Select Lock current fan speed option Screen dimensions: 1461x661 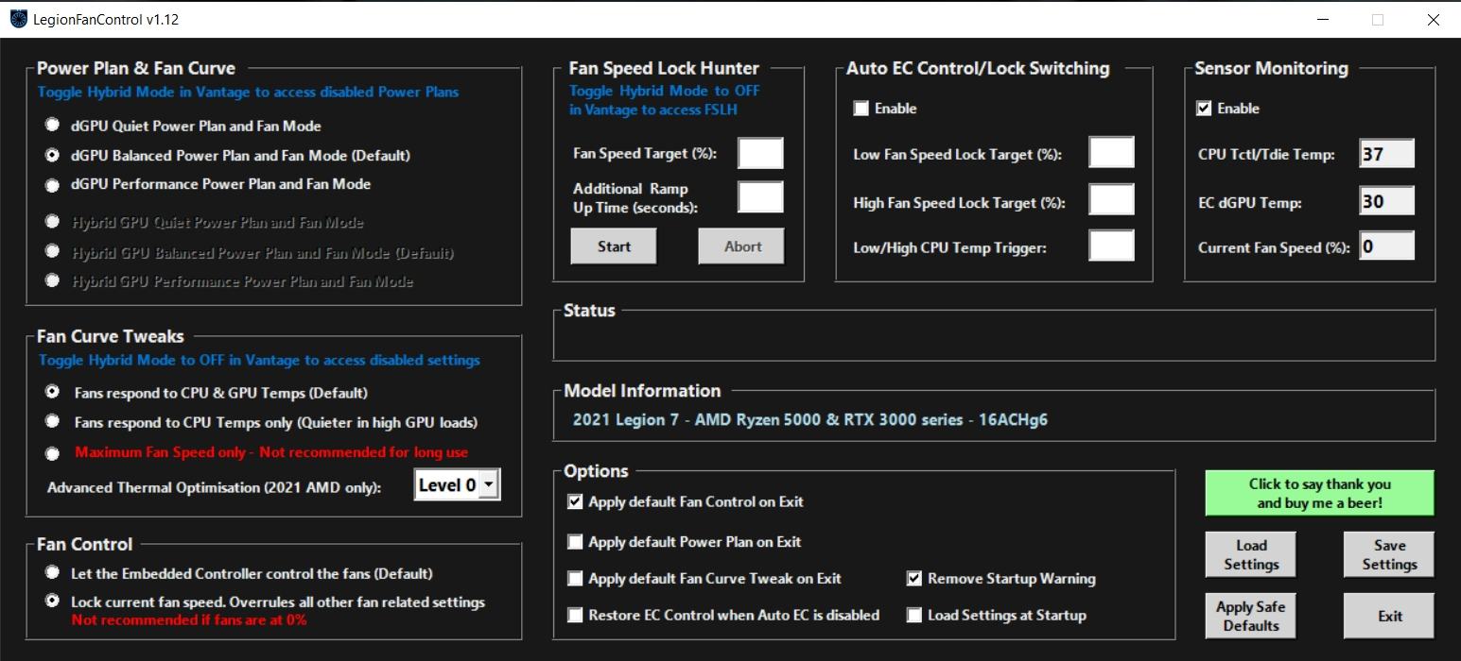click(x=52, y=602)
